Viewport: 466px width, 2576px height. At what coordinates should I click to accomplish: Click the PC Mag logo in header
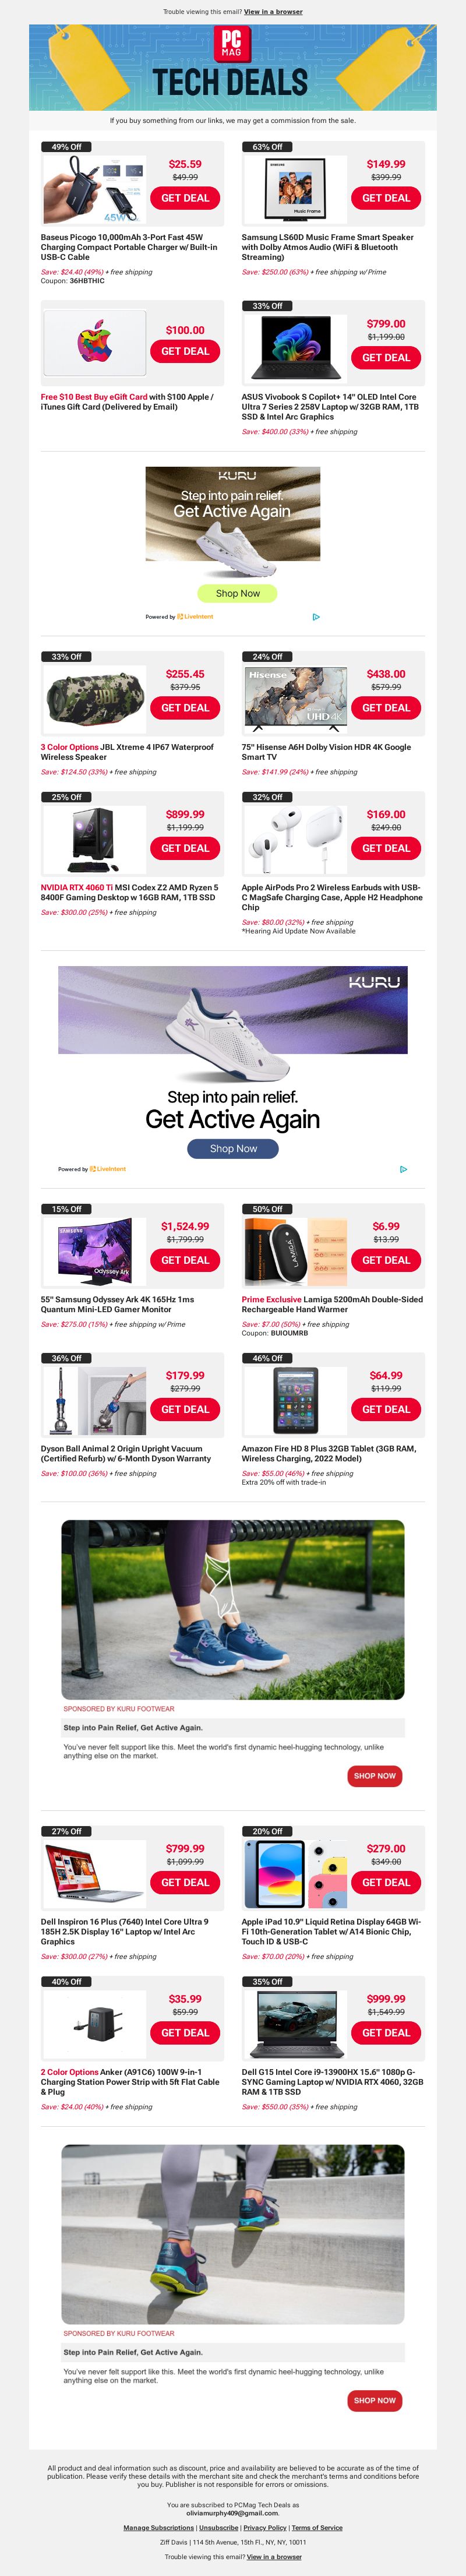tap(232, 45)
